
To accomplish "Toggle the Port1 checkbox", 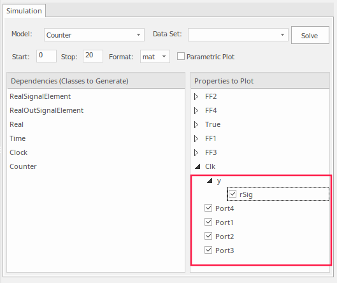I will pos(208,222).
